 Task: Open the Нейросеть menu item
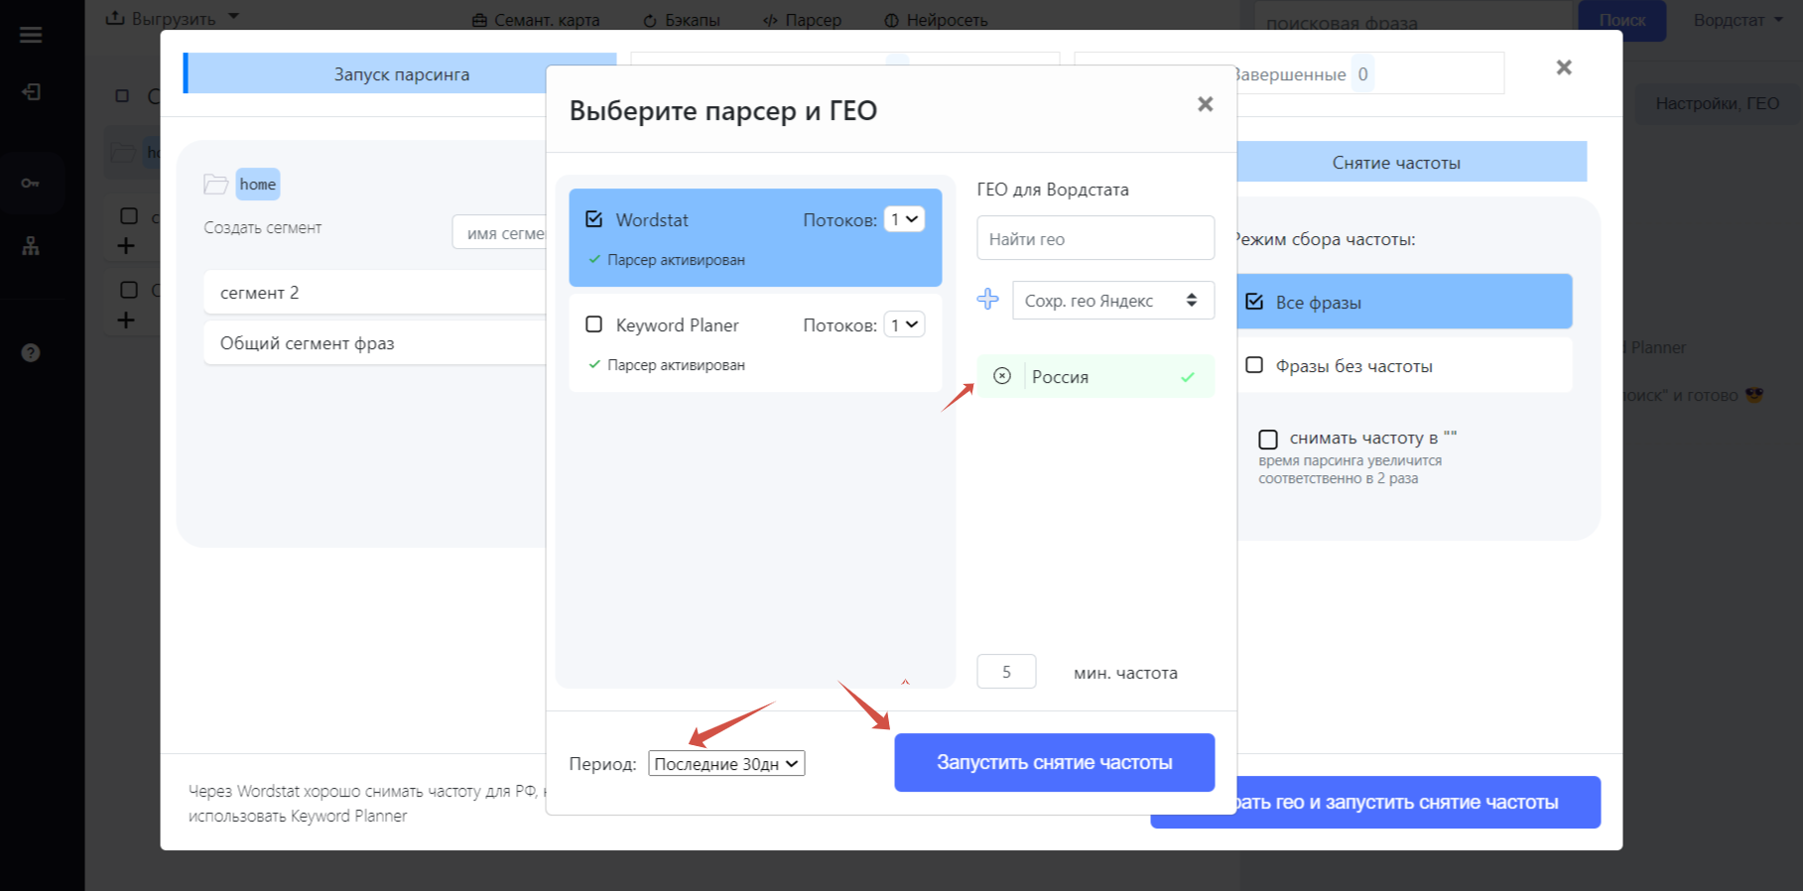[x=936, y=20]
